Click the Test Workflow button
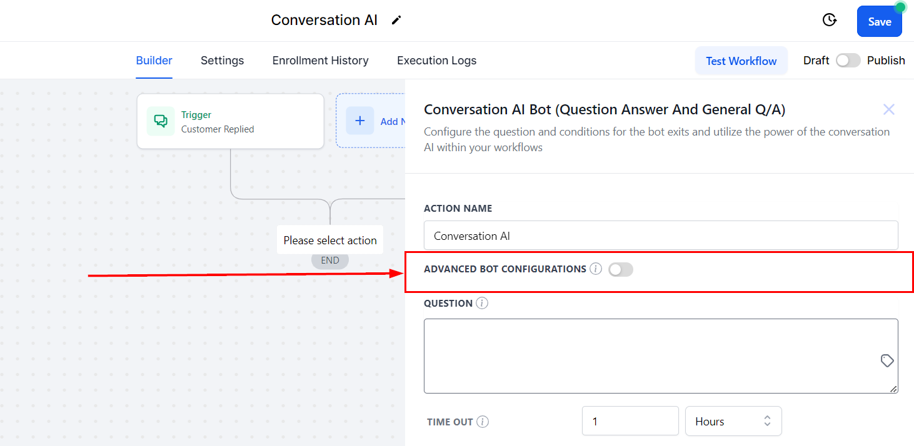Screen dimensions: 914x446 click(741, 61)
